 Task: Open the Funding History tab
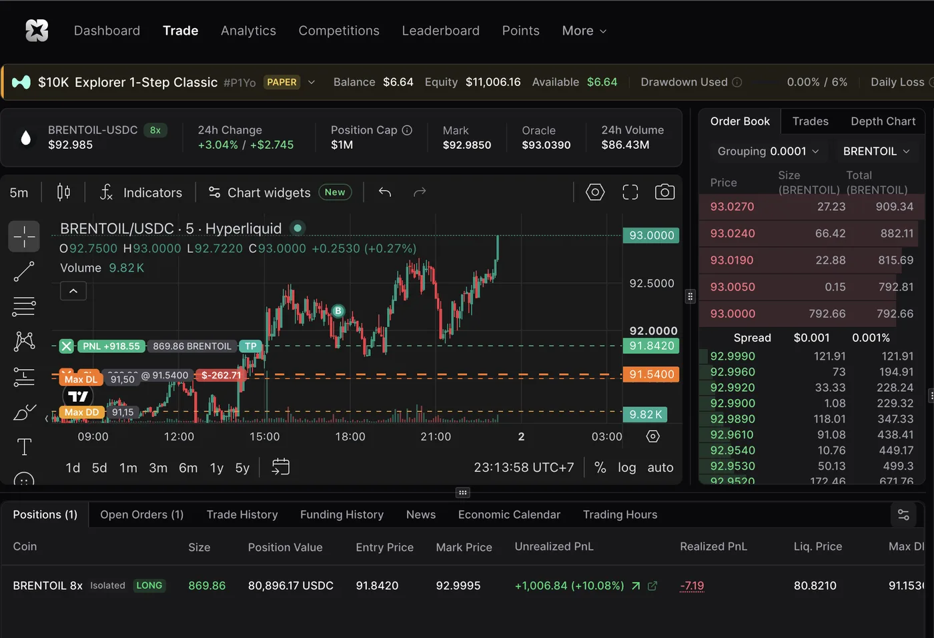coord(342,515)
